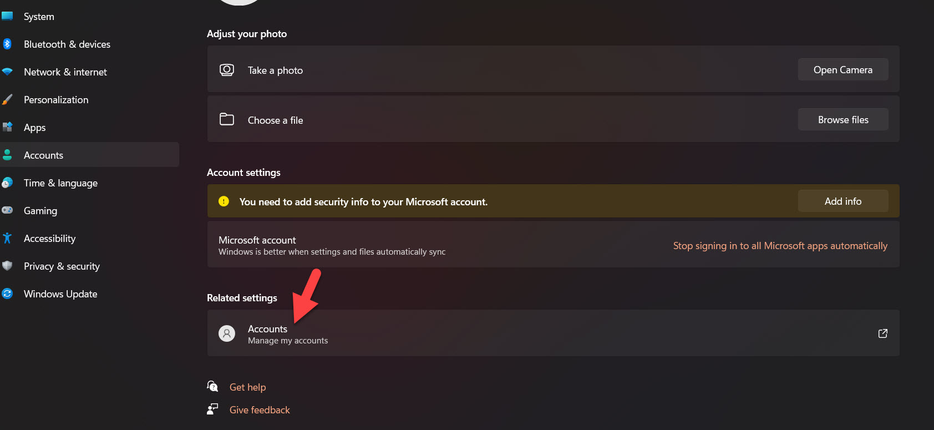This screenshot has height=430, width=934.
Task: Click the Windows Update sync icon
Action: 7,294
